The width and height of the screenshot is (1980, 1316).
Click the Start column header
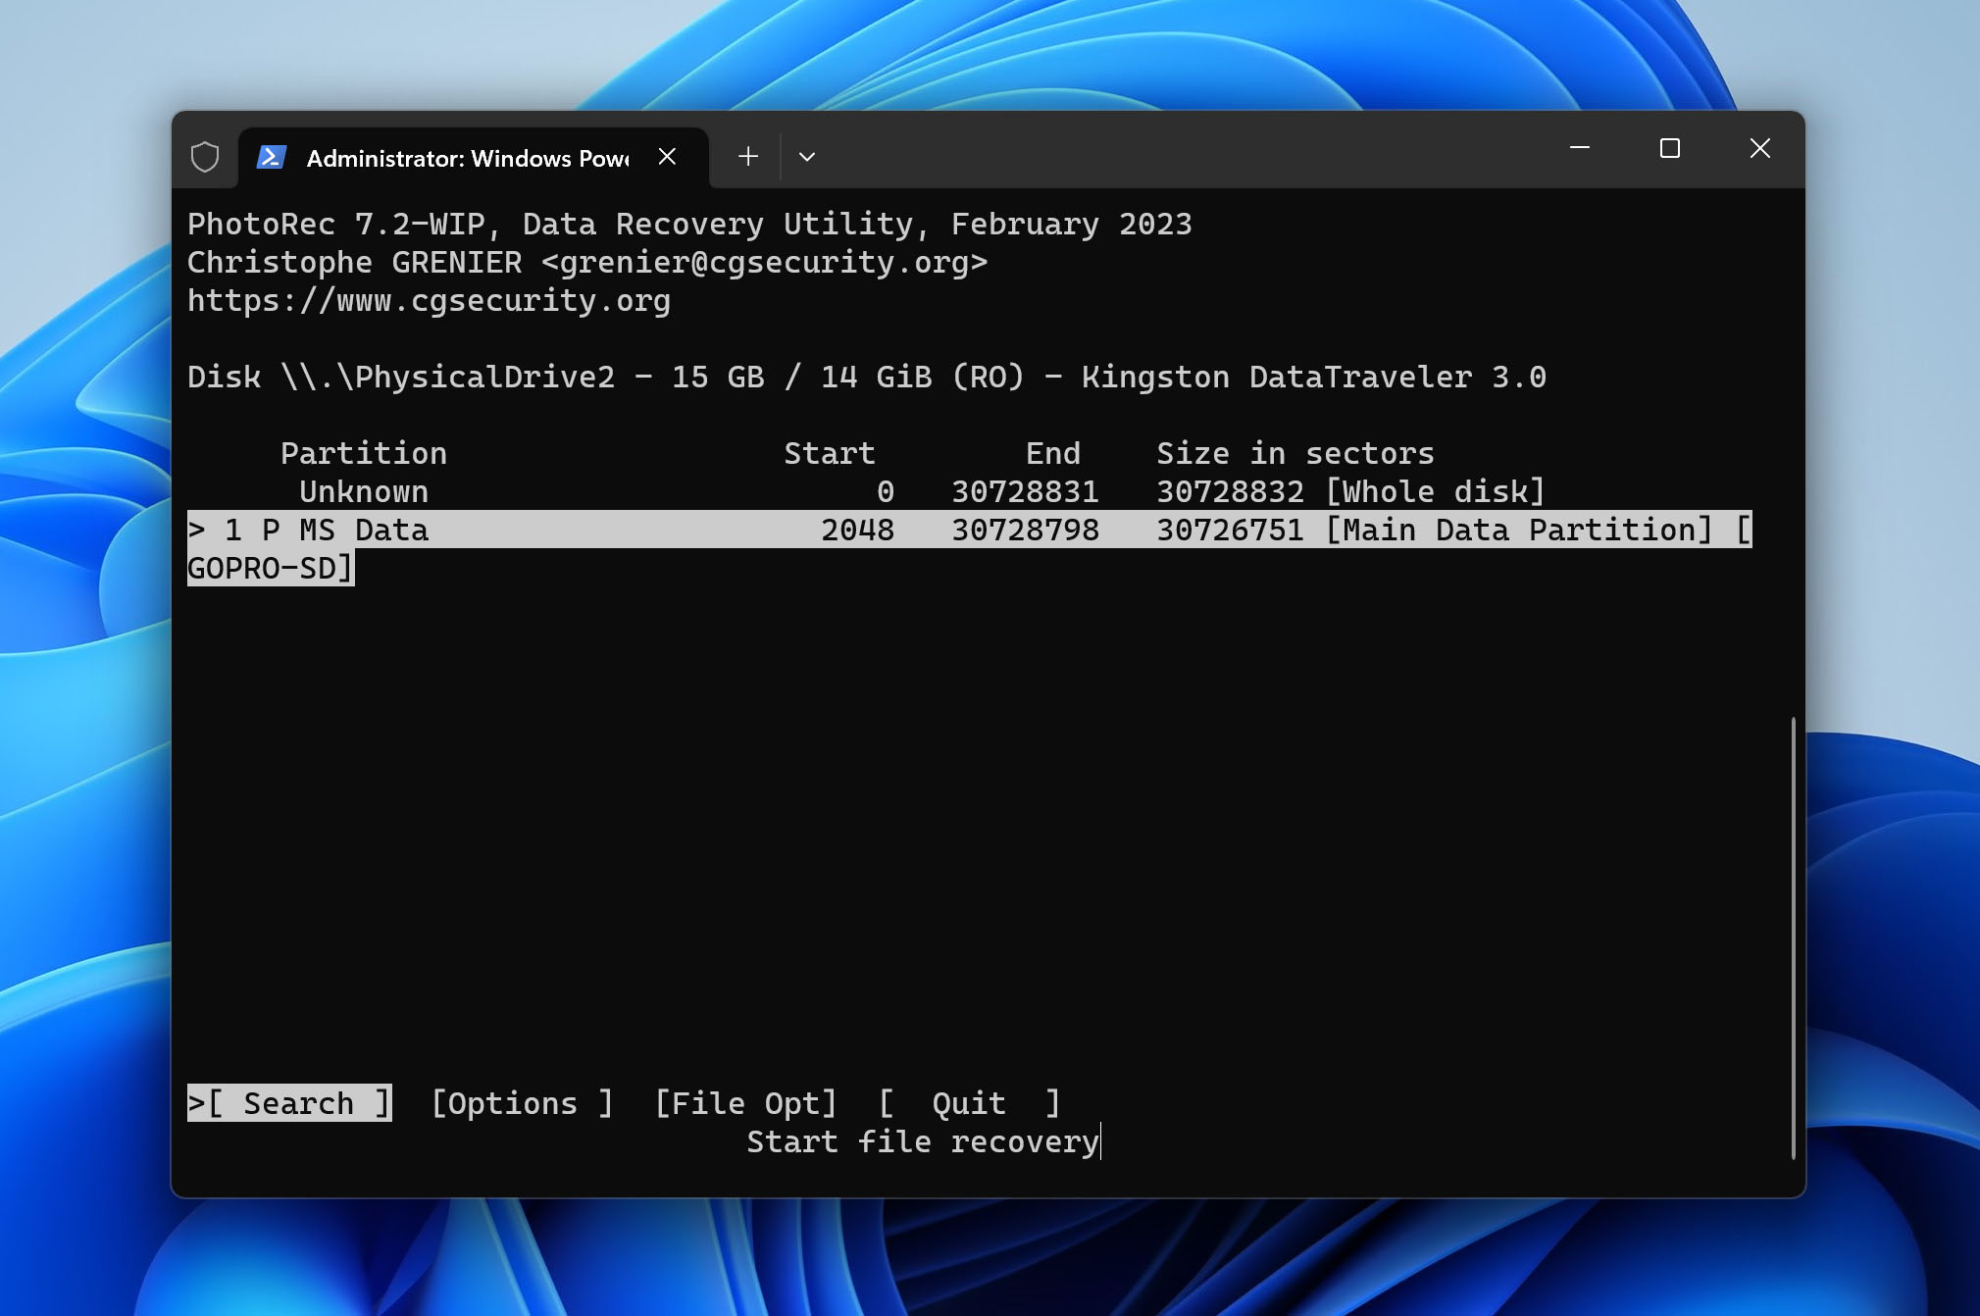click(830, 453)
